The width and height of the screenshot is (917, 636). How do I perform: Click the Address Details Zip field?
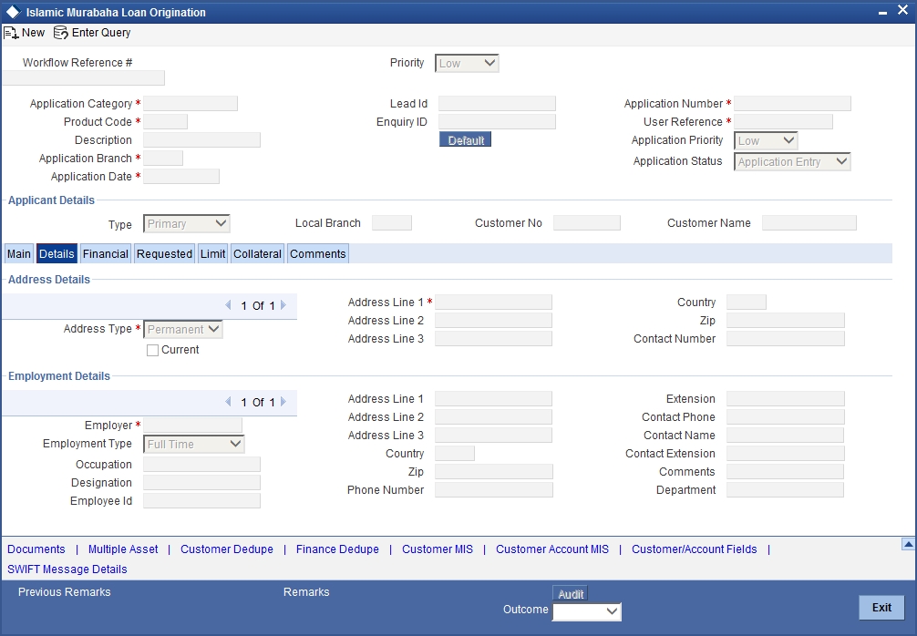pos(786,321)
